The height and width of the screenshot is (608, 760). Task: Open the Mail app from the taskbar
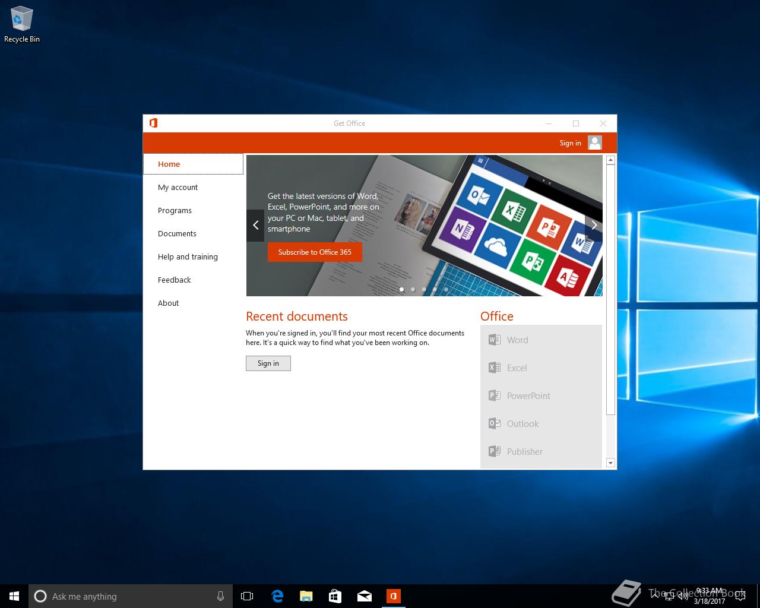365,596
